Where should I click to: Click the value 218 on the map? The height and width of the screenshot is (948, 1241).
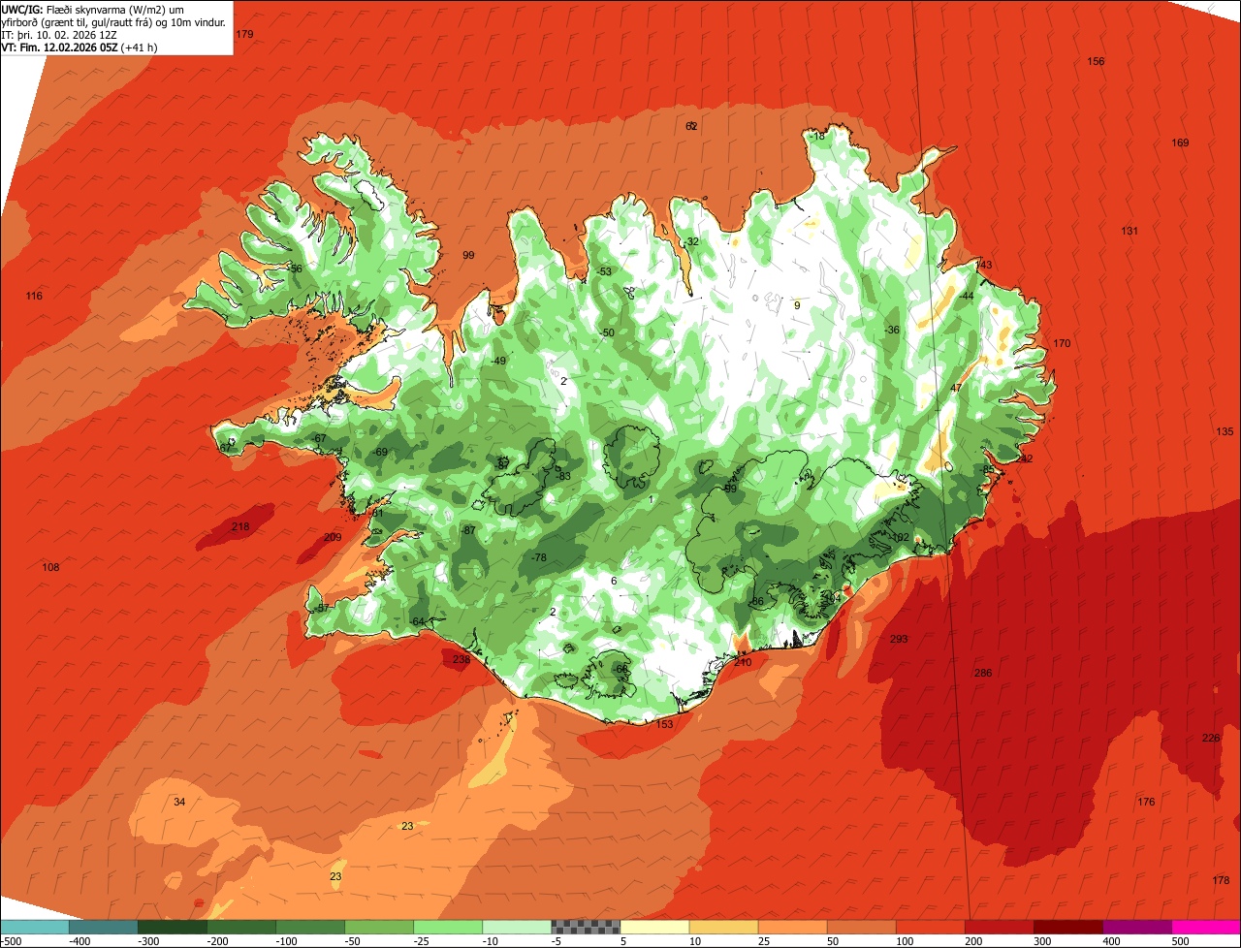(240, 526)
